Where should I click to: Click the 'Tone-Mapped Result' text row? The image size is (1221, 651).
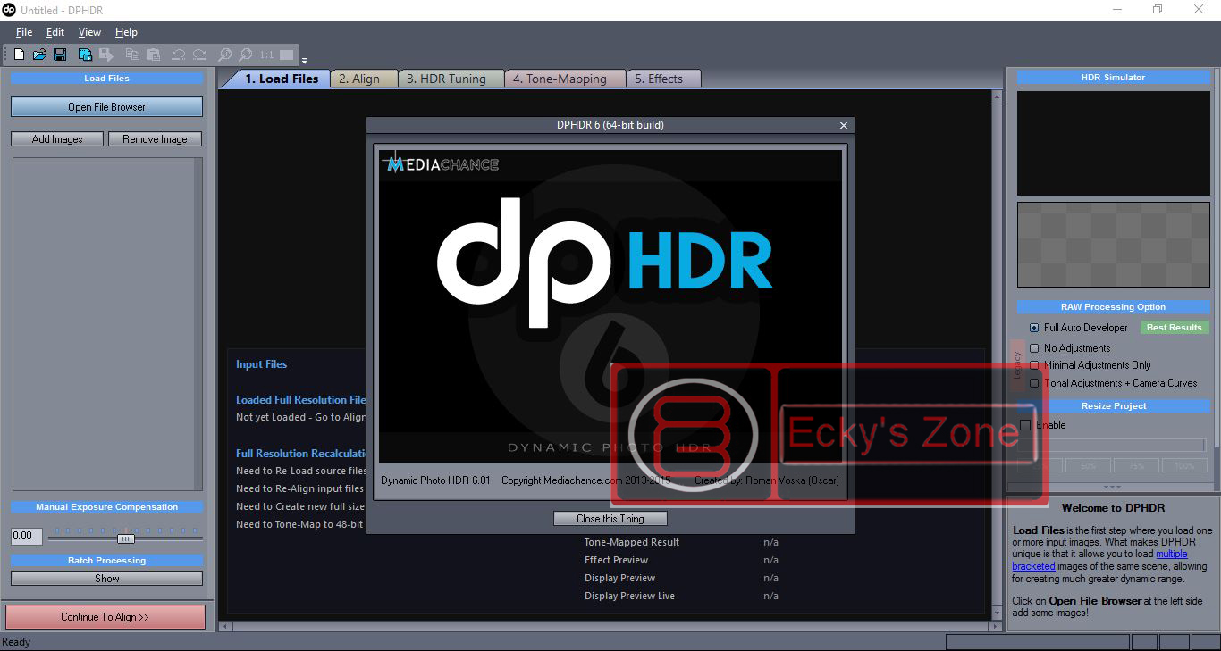(632, 542)
